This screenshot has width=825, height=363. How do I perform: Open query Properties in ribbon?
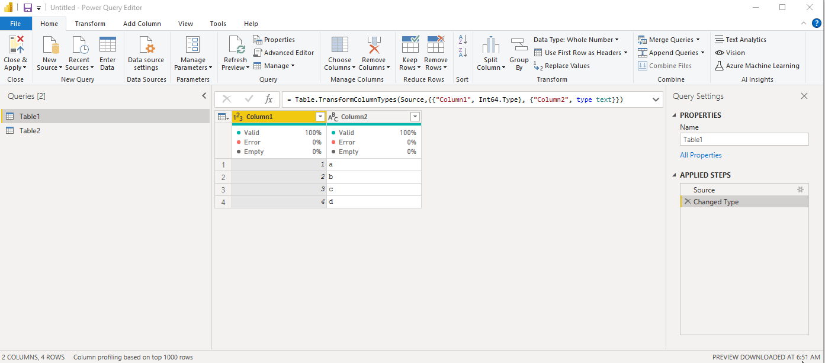(274, 40)
